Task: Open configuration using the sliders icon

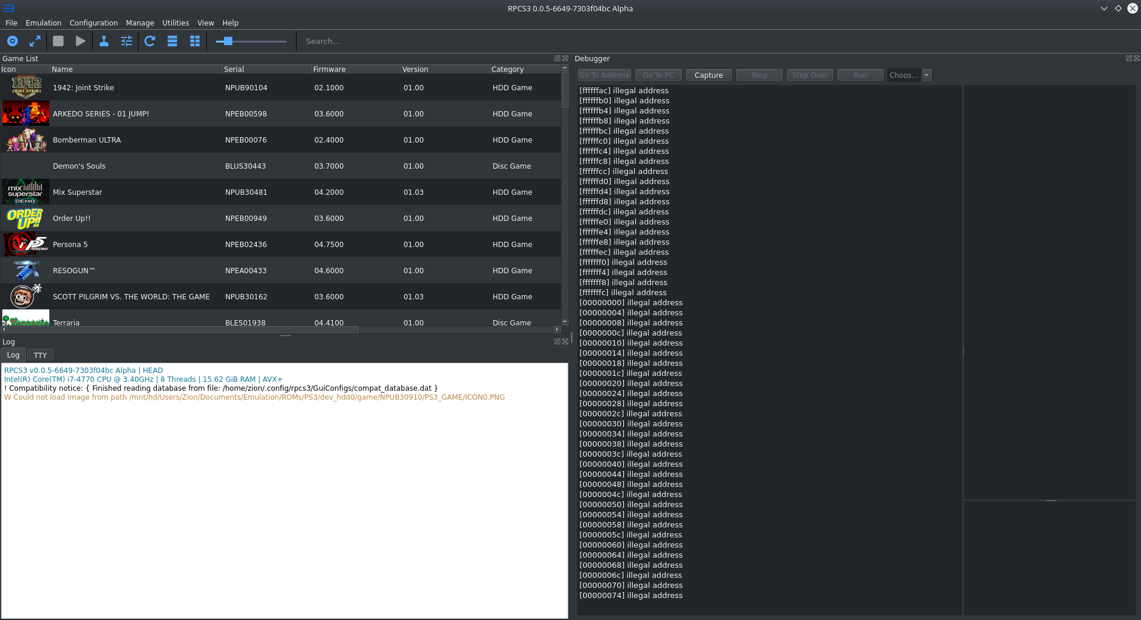Action: (x=126, y=41)
